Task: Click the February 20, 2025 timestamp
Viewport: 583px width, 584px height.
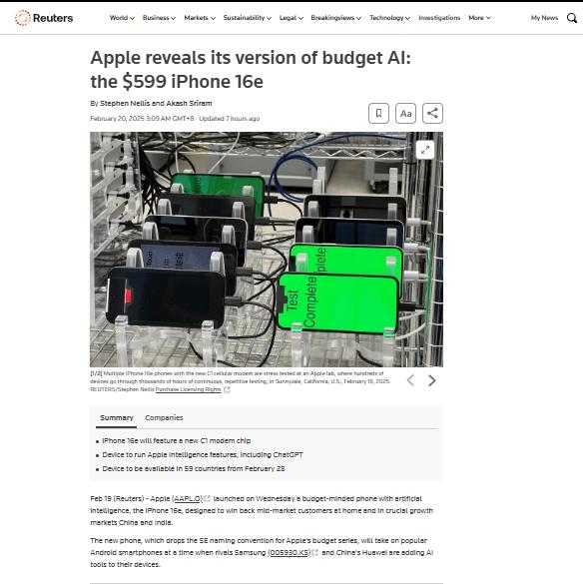Action: pyautogui.click(x=142, y=119)
